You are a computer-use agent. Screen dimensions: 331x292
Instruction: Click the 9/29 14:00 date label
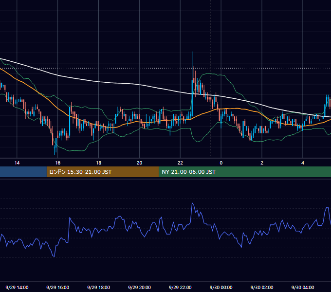coord(17,287)
